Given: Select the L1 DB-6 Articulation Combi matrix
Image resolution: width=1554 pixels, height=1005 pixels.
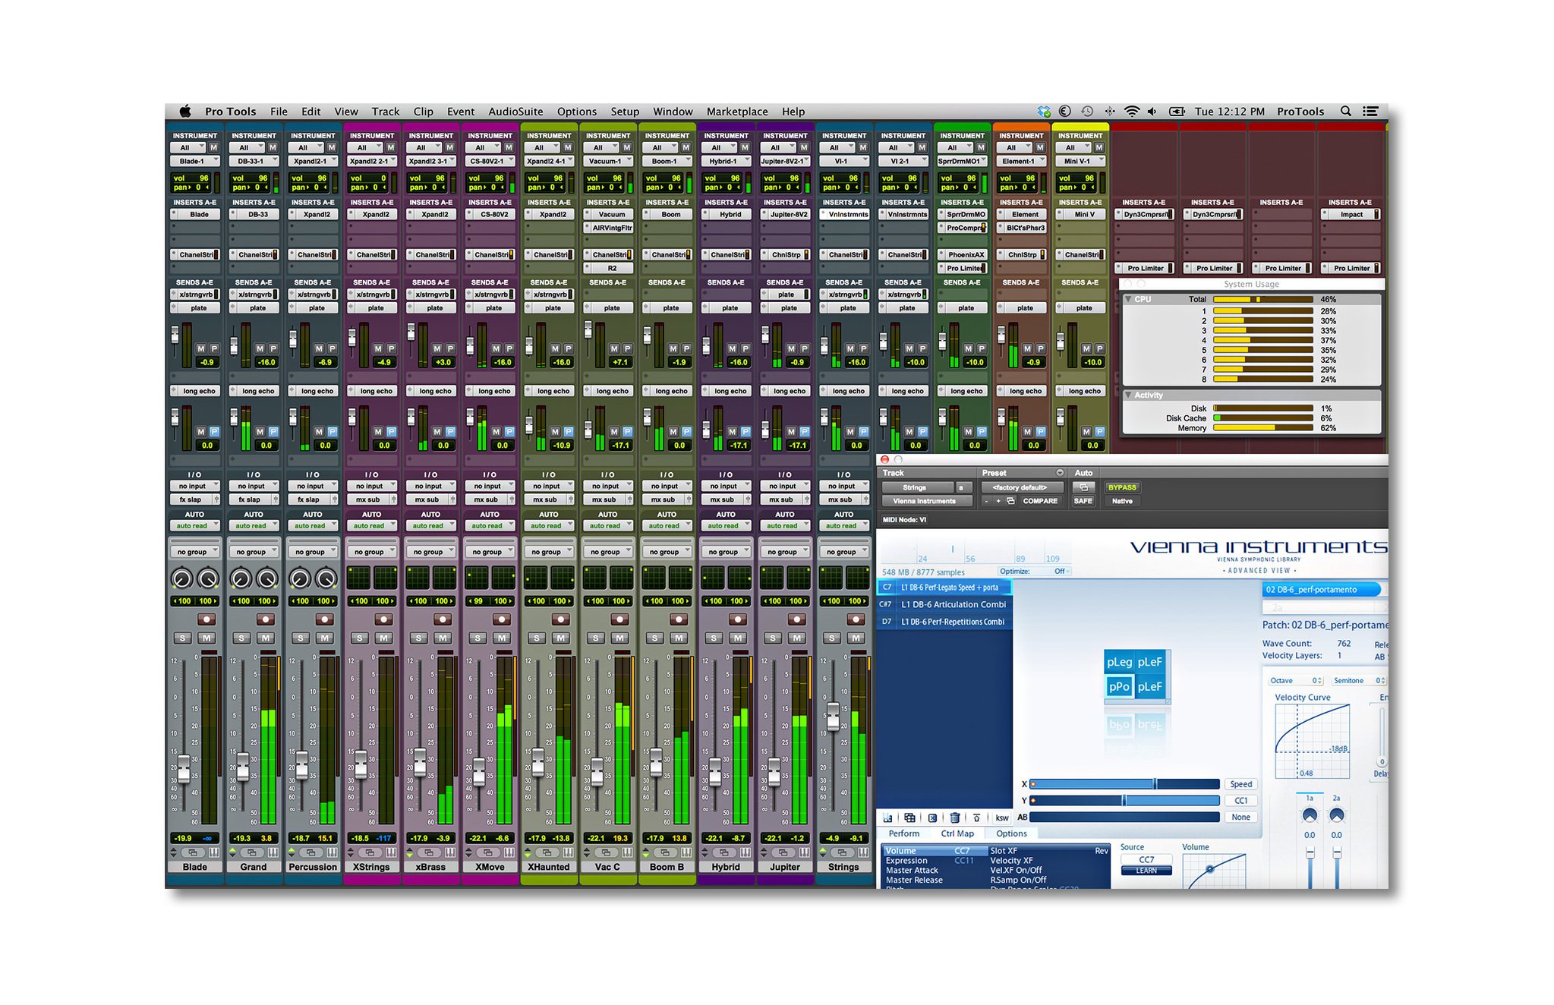Looking at the screenshot, I should tap(952, 605).
